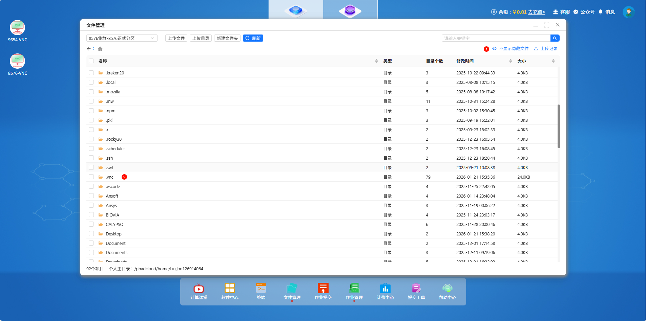Image resolution: width=646 pixels, height=321 pixels.
Task: Click the search magnifier button
Action: pos(555,38)
